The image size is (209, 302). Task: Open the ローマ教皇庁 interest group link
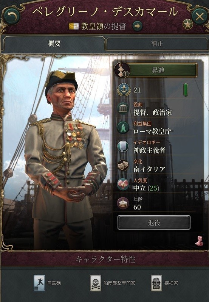(x=152, y=131)
